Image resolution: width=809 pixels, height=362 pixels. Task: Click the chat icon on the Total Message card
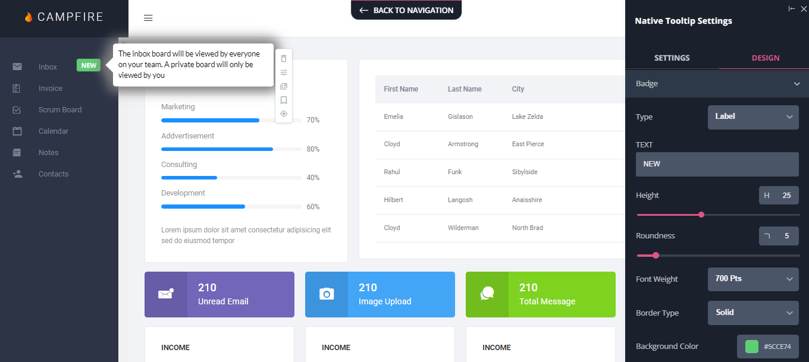pyautogui.click(x=487, y=294)
